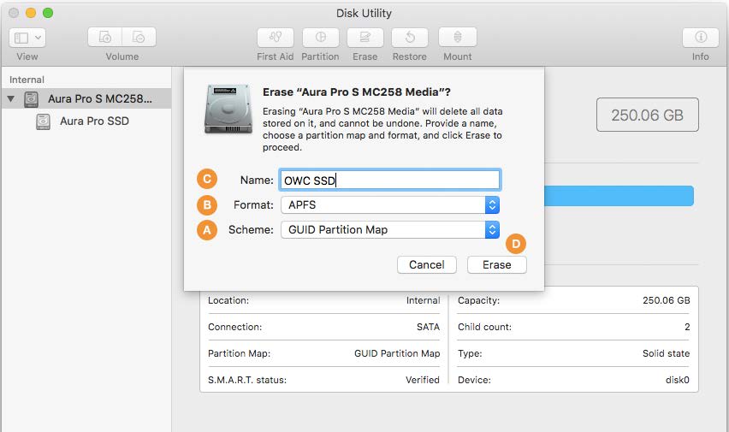This screenshot has height=432, width=729.
Task: Click the Aura Pro SSD volume icon
Action: point(44,121)
